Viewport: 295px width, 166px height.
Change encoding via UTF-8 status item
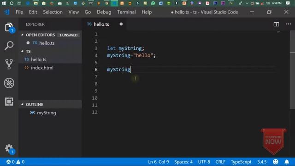point(204,162)
